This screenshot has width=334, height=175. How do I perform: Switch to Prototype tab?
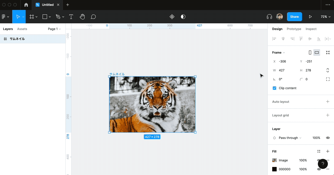click(x=294, y=29)
